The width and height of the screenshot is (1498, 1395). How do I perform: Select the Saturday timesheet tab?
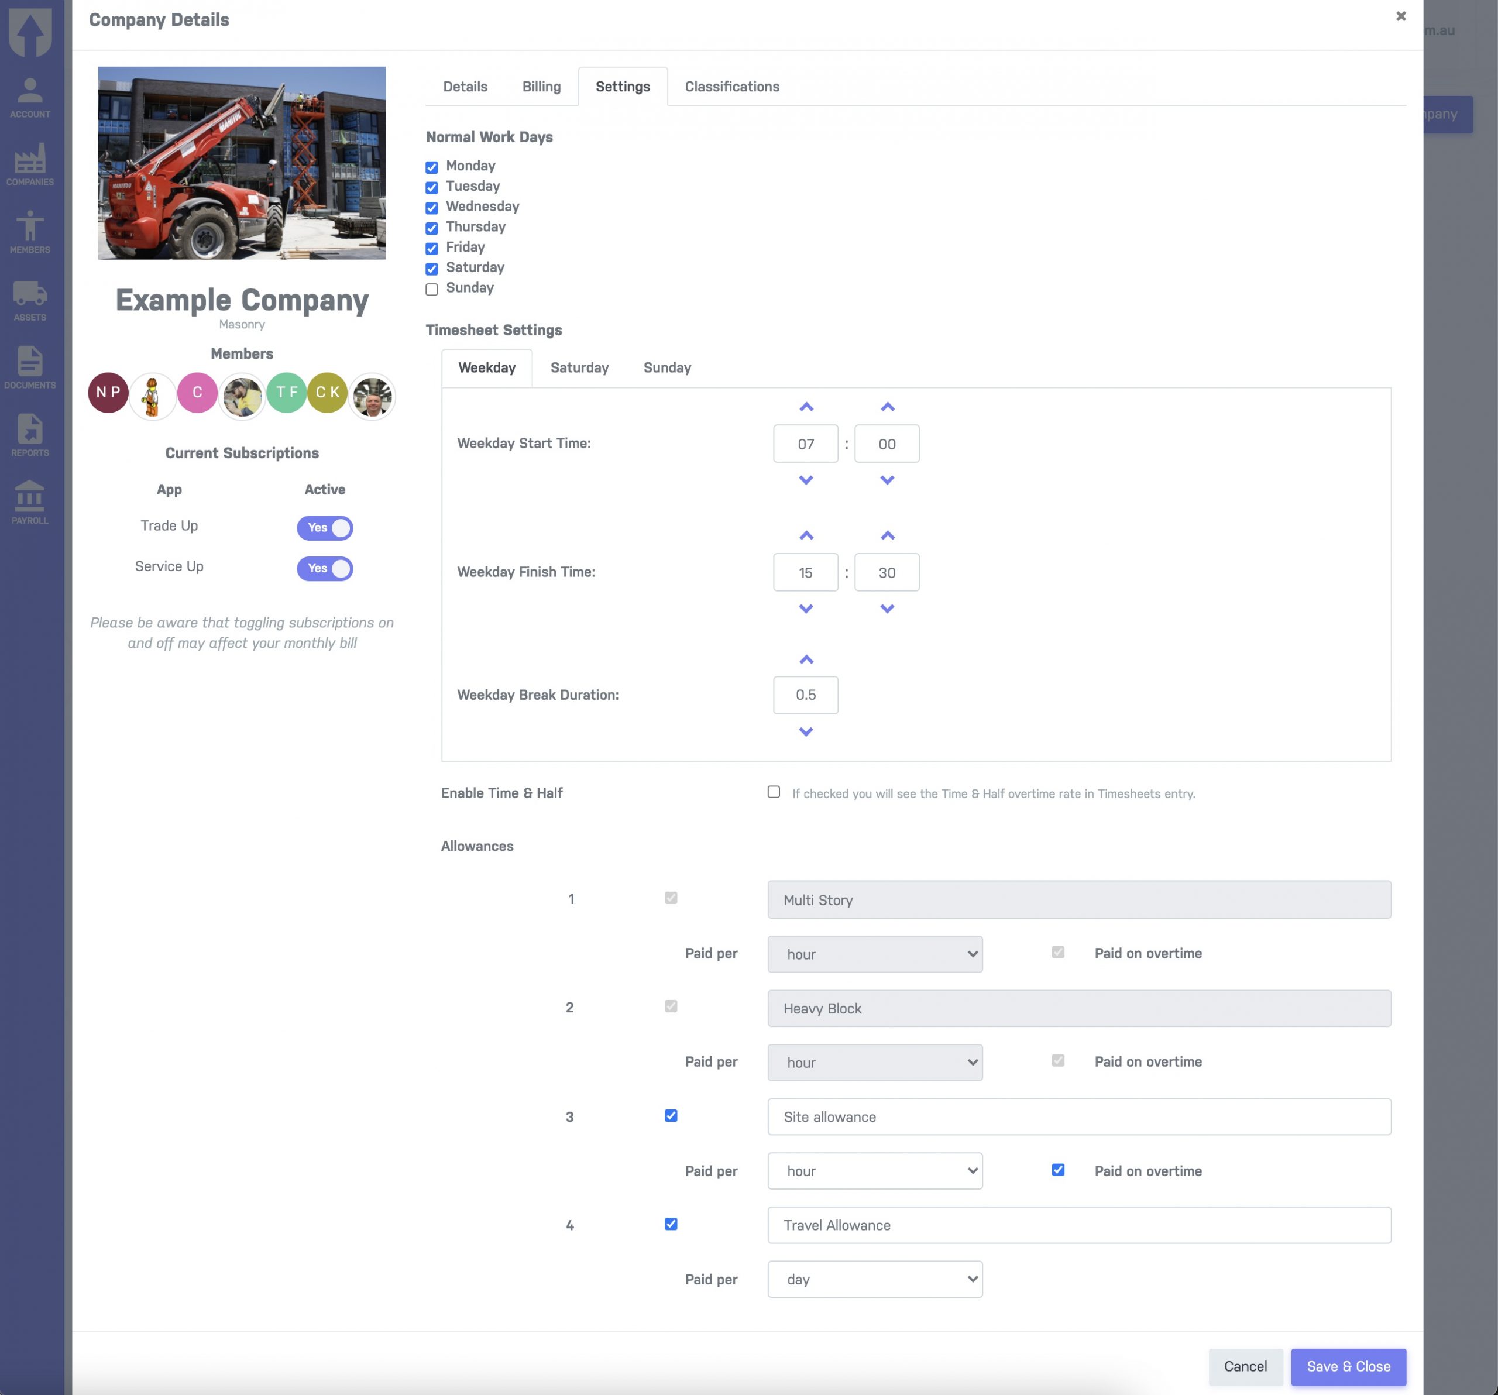(579, 368)
